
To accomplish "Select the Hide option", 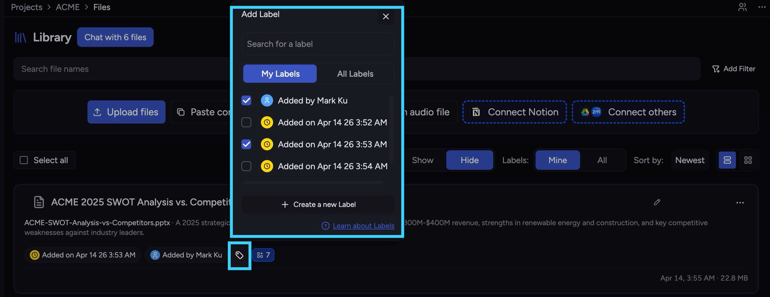I will pos(469,160).
